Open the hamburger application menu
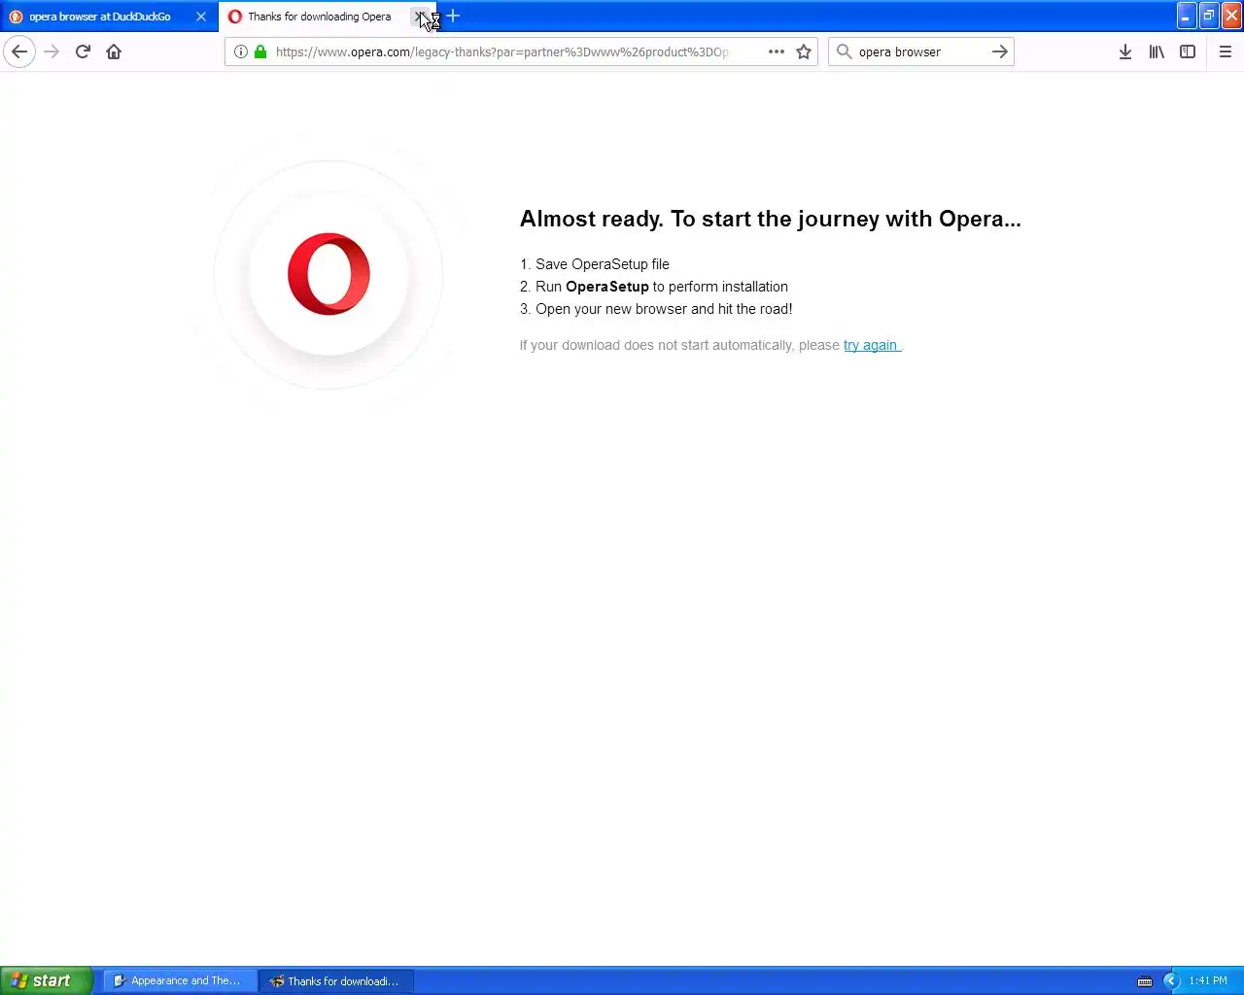Viewport: 1244px width, 995px height. (1225, 51)
